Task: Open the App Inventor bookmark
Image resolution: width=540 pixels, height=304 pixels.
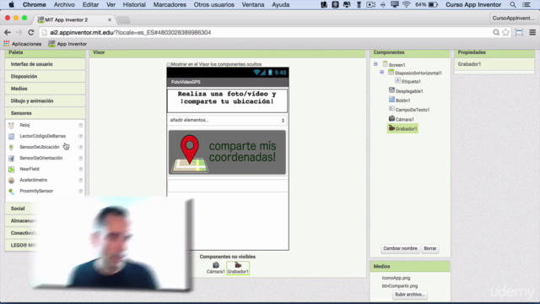Action: coord(67,44)
